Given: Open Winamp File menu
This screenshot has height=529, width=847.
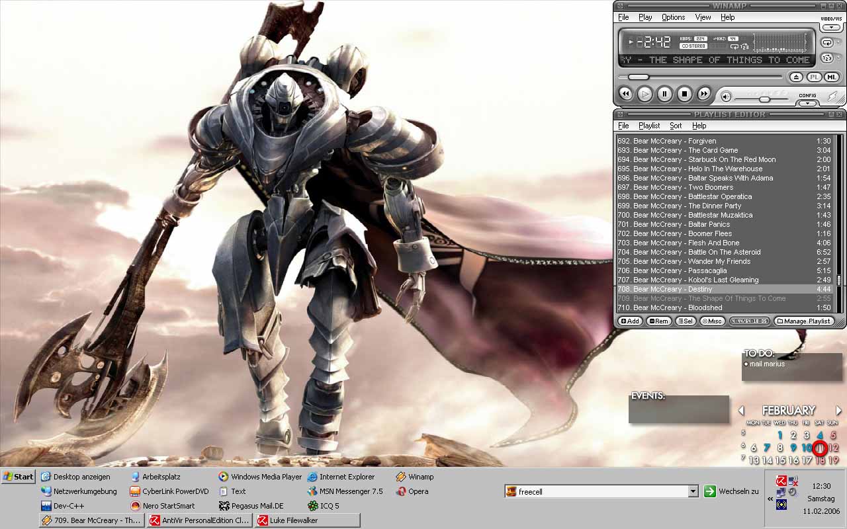Looking at the screenshot, I should tap(623, 17).
